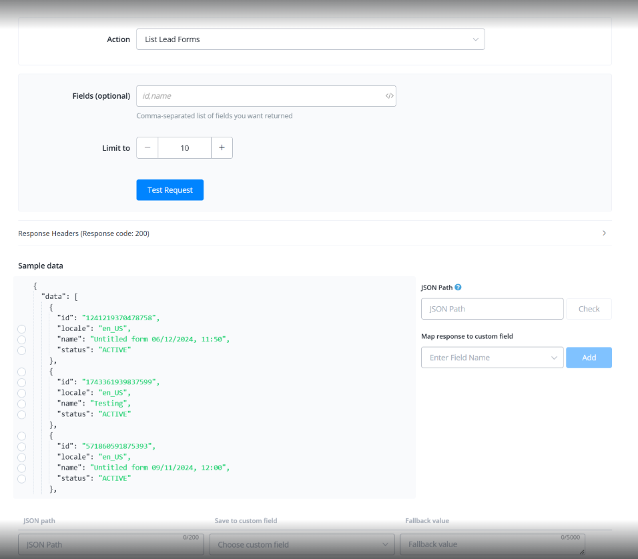Select radio button for name "Testing"
638x559 pixels.
(x=22, y=404)
